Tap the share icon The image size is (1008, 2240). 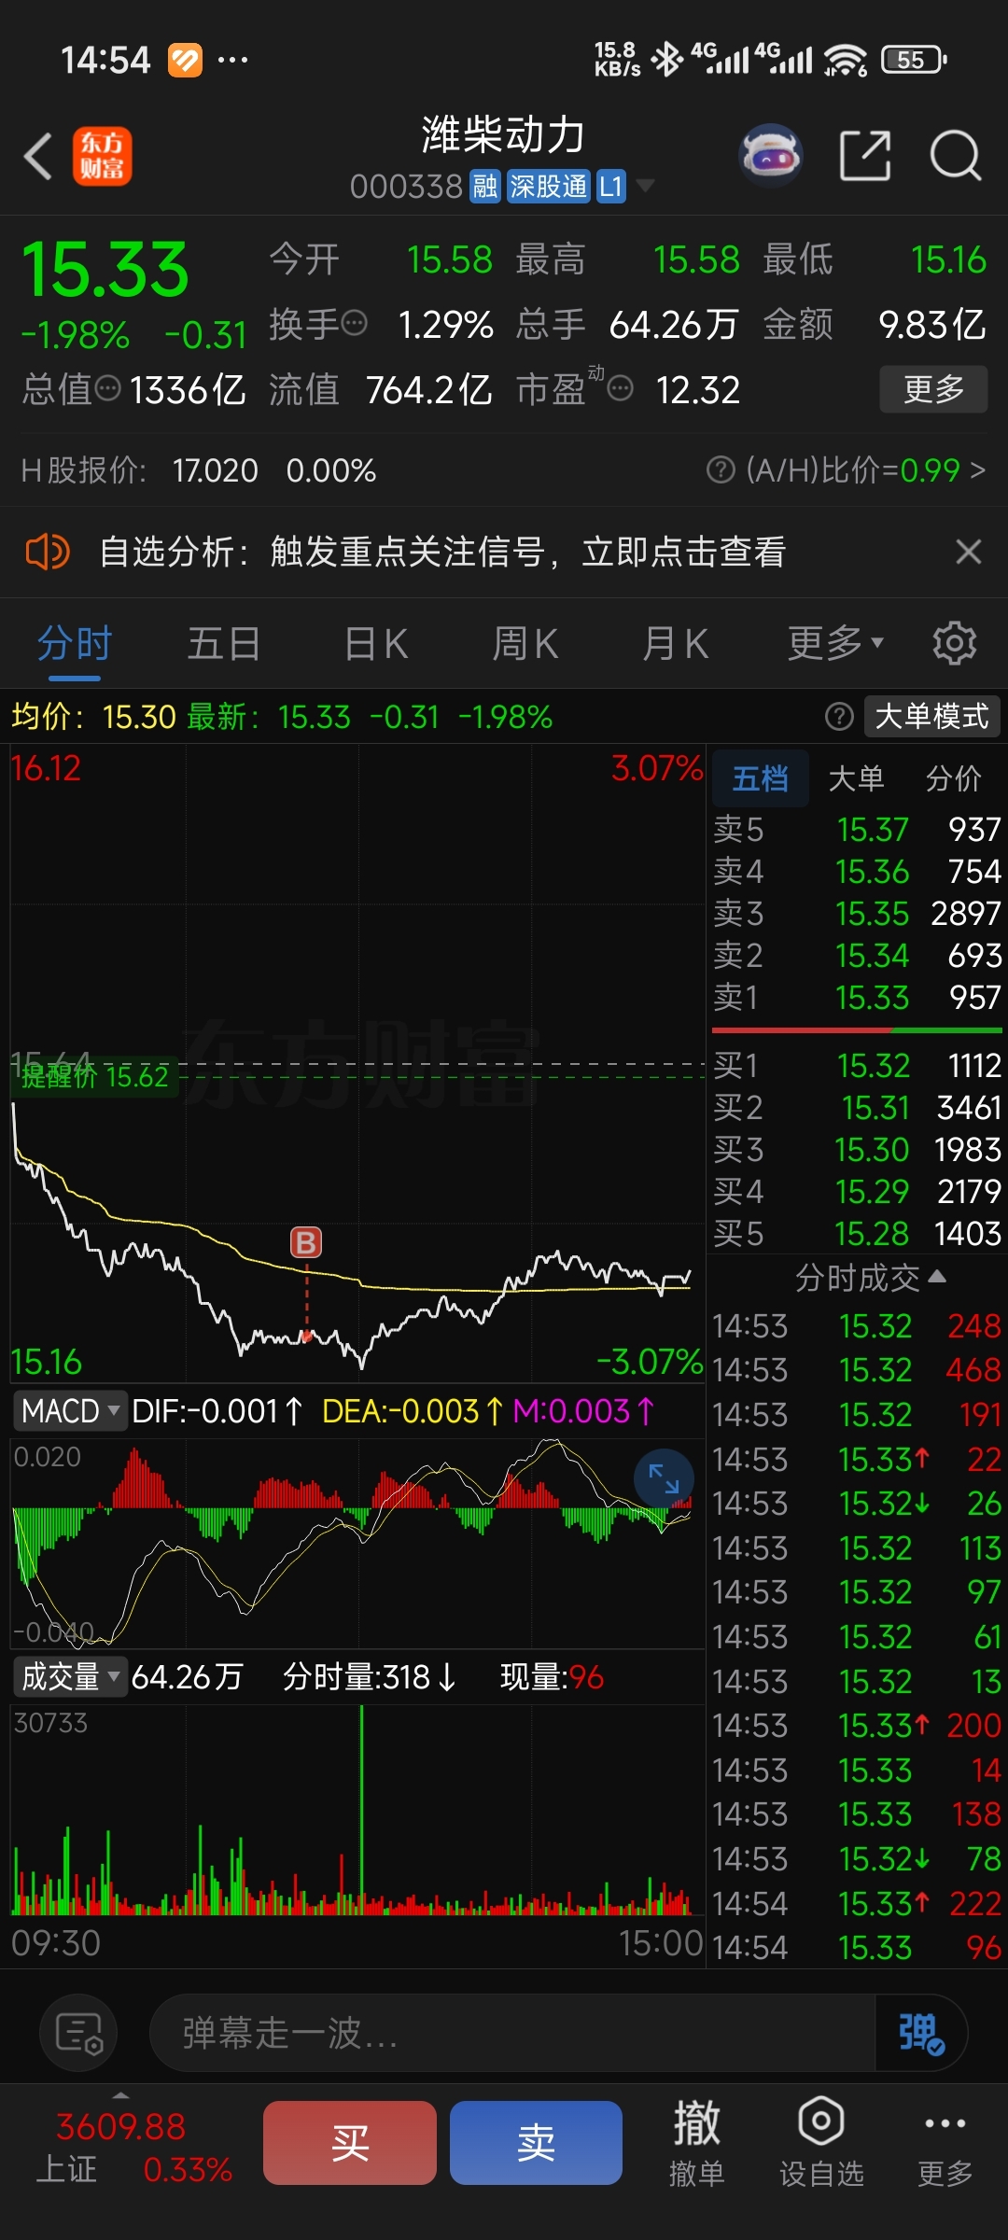(x=865, y=156)
